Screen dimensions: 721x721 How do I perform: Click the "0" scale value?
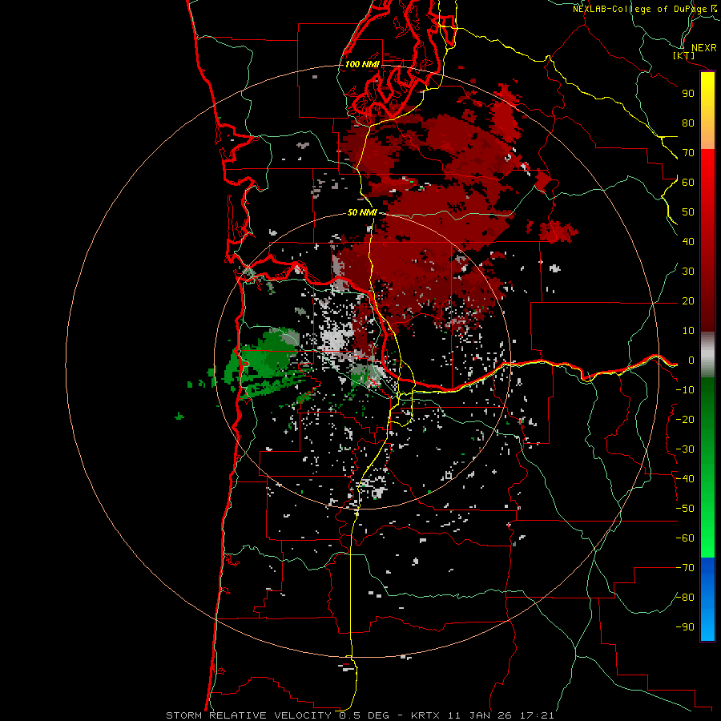(x=691, y=360)
